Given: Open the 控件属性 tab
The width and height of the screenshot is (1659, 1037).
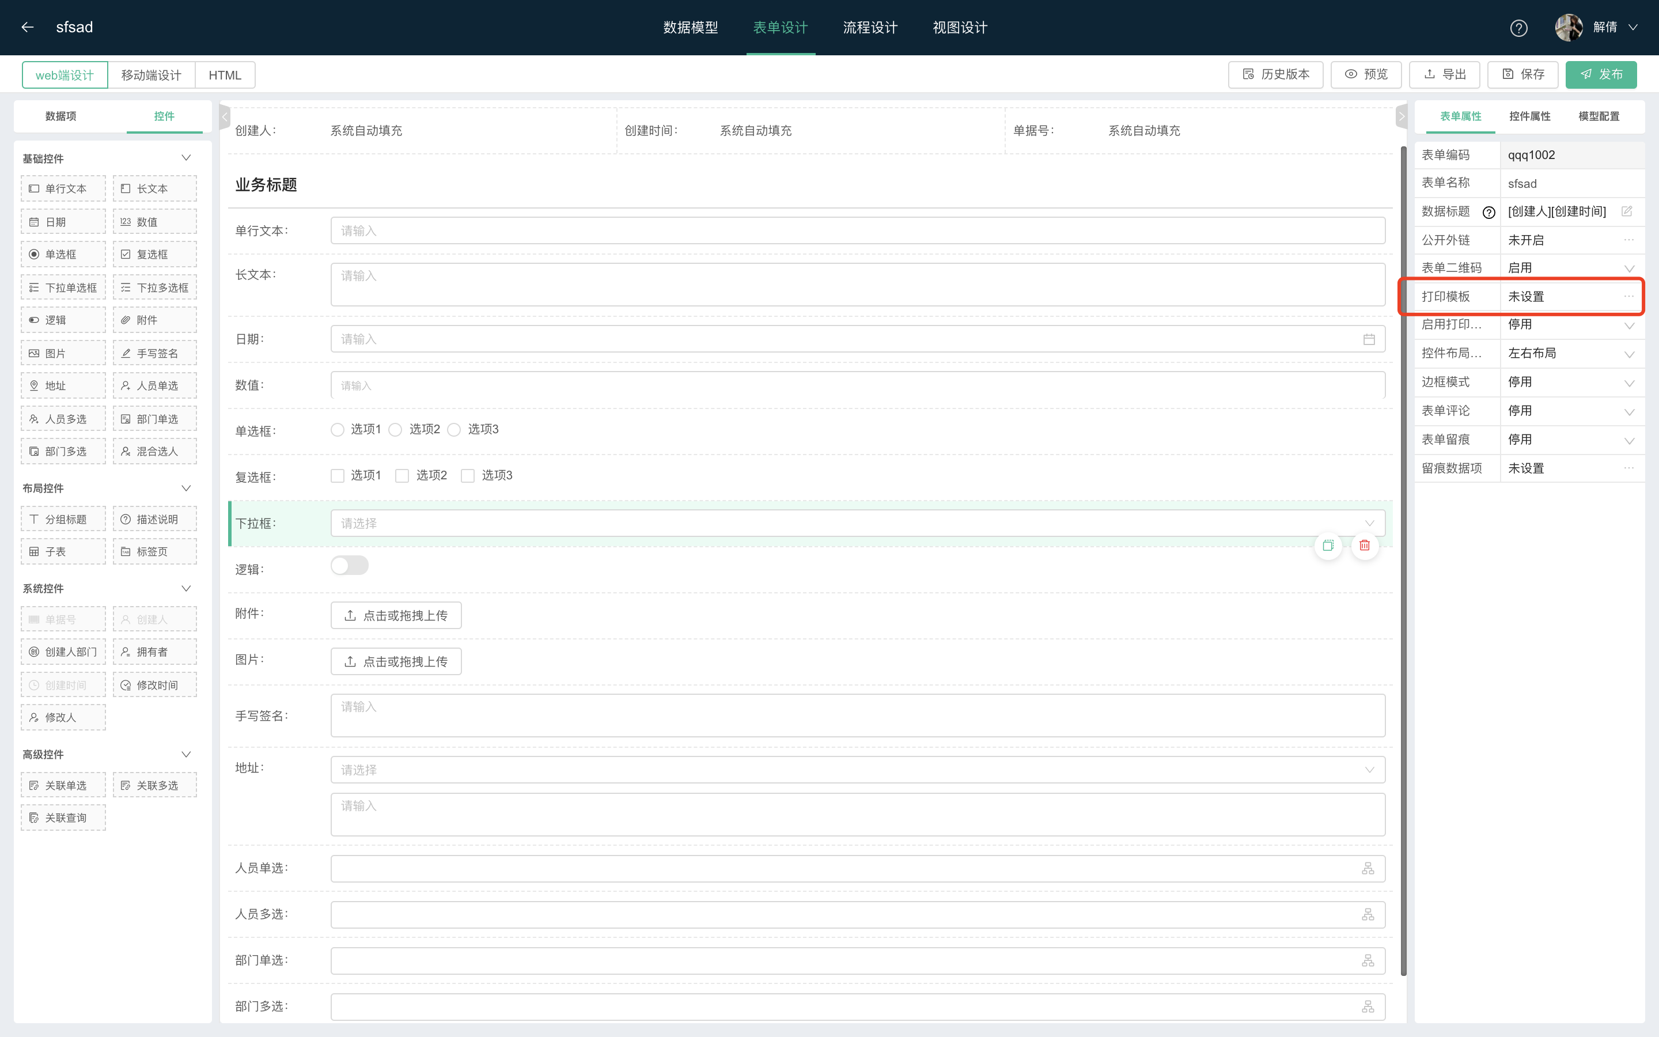Looking at the screenshot, I should click(x=1529, y=116).
